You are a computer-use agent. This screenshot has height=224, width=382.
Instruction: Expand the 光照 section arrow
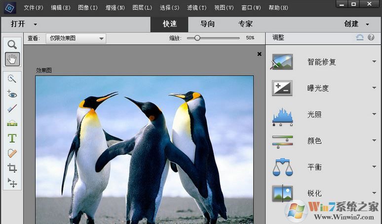point(374,114)
